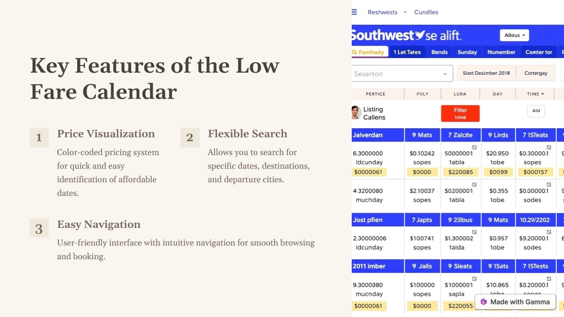The width and height of the screenshot is (564, 317).
Task: Click the Southwest bird logo icon
Action: pos(420,35)
